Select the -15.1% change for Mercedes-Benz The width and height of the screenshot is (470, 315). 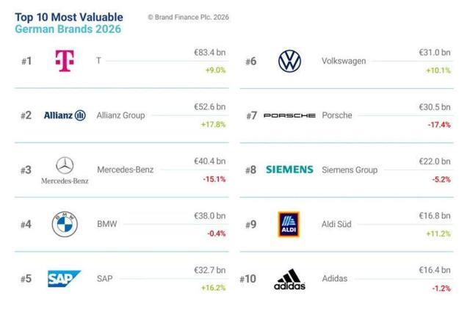(x=214, y=179)
